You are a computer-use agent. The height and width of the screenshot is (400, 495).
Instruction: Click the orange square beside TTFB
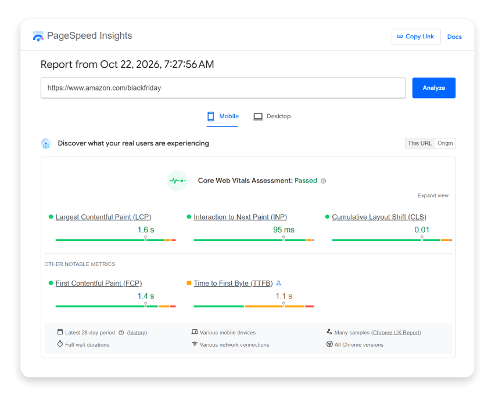coord(189,283)
